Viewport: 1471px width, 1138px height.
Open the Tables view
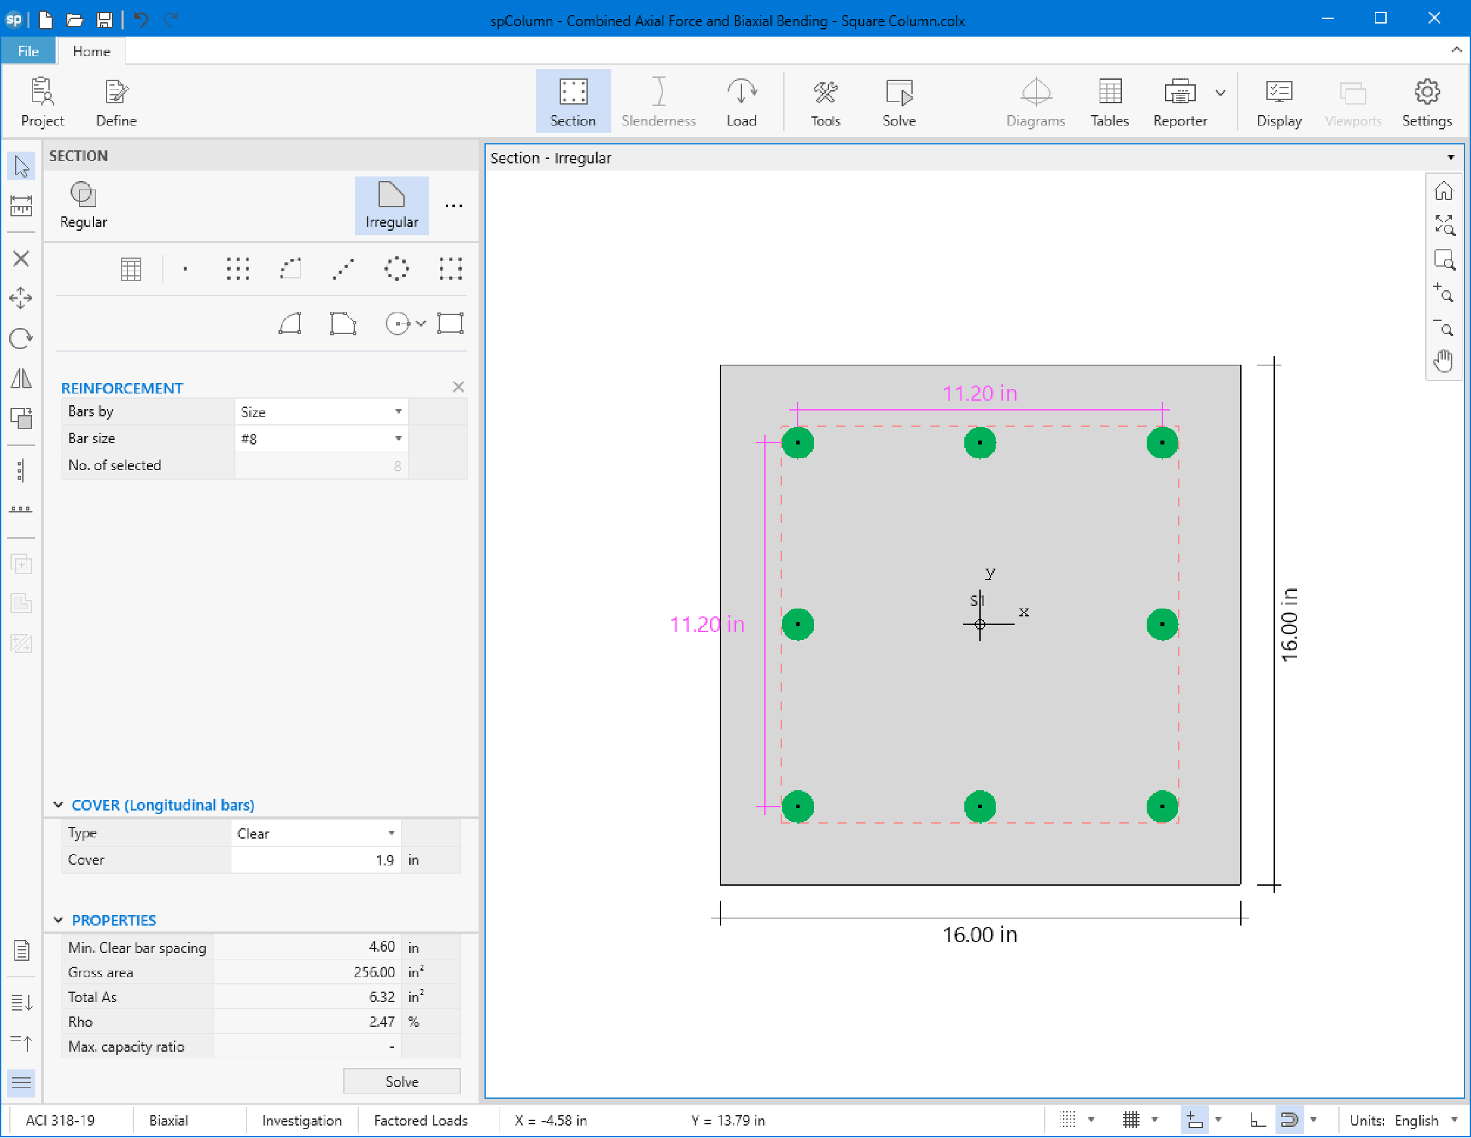pos(1109,102)
